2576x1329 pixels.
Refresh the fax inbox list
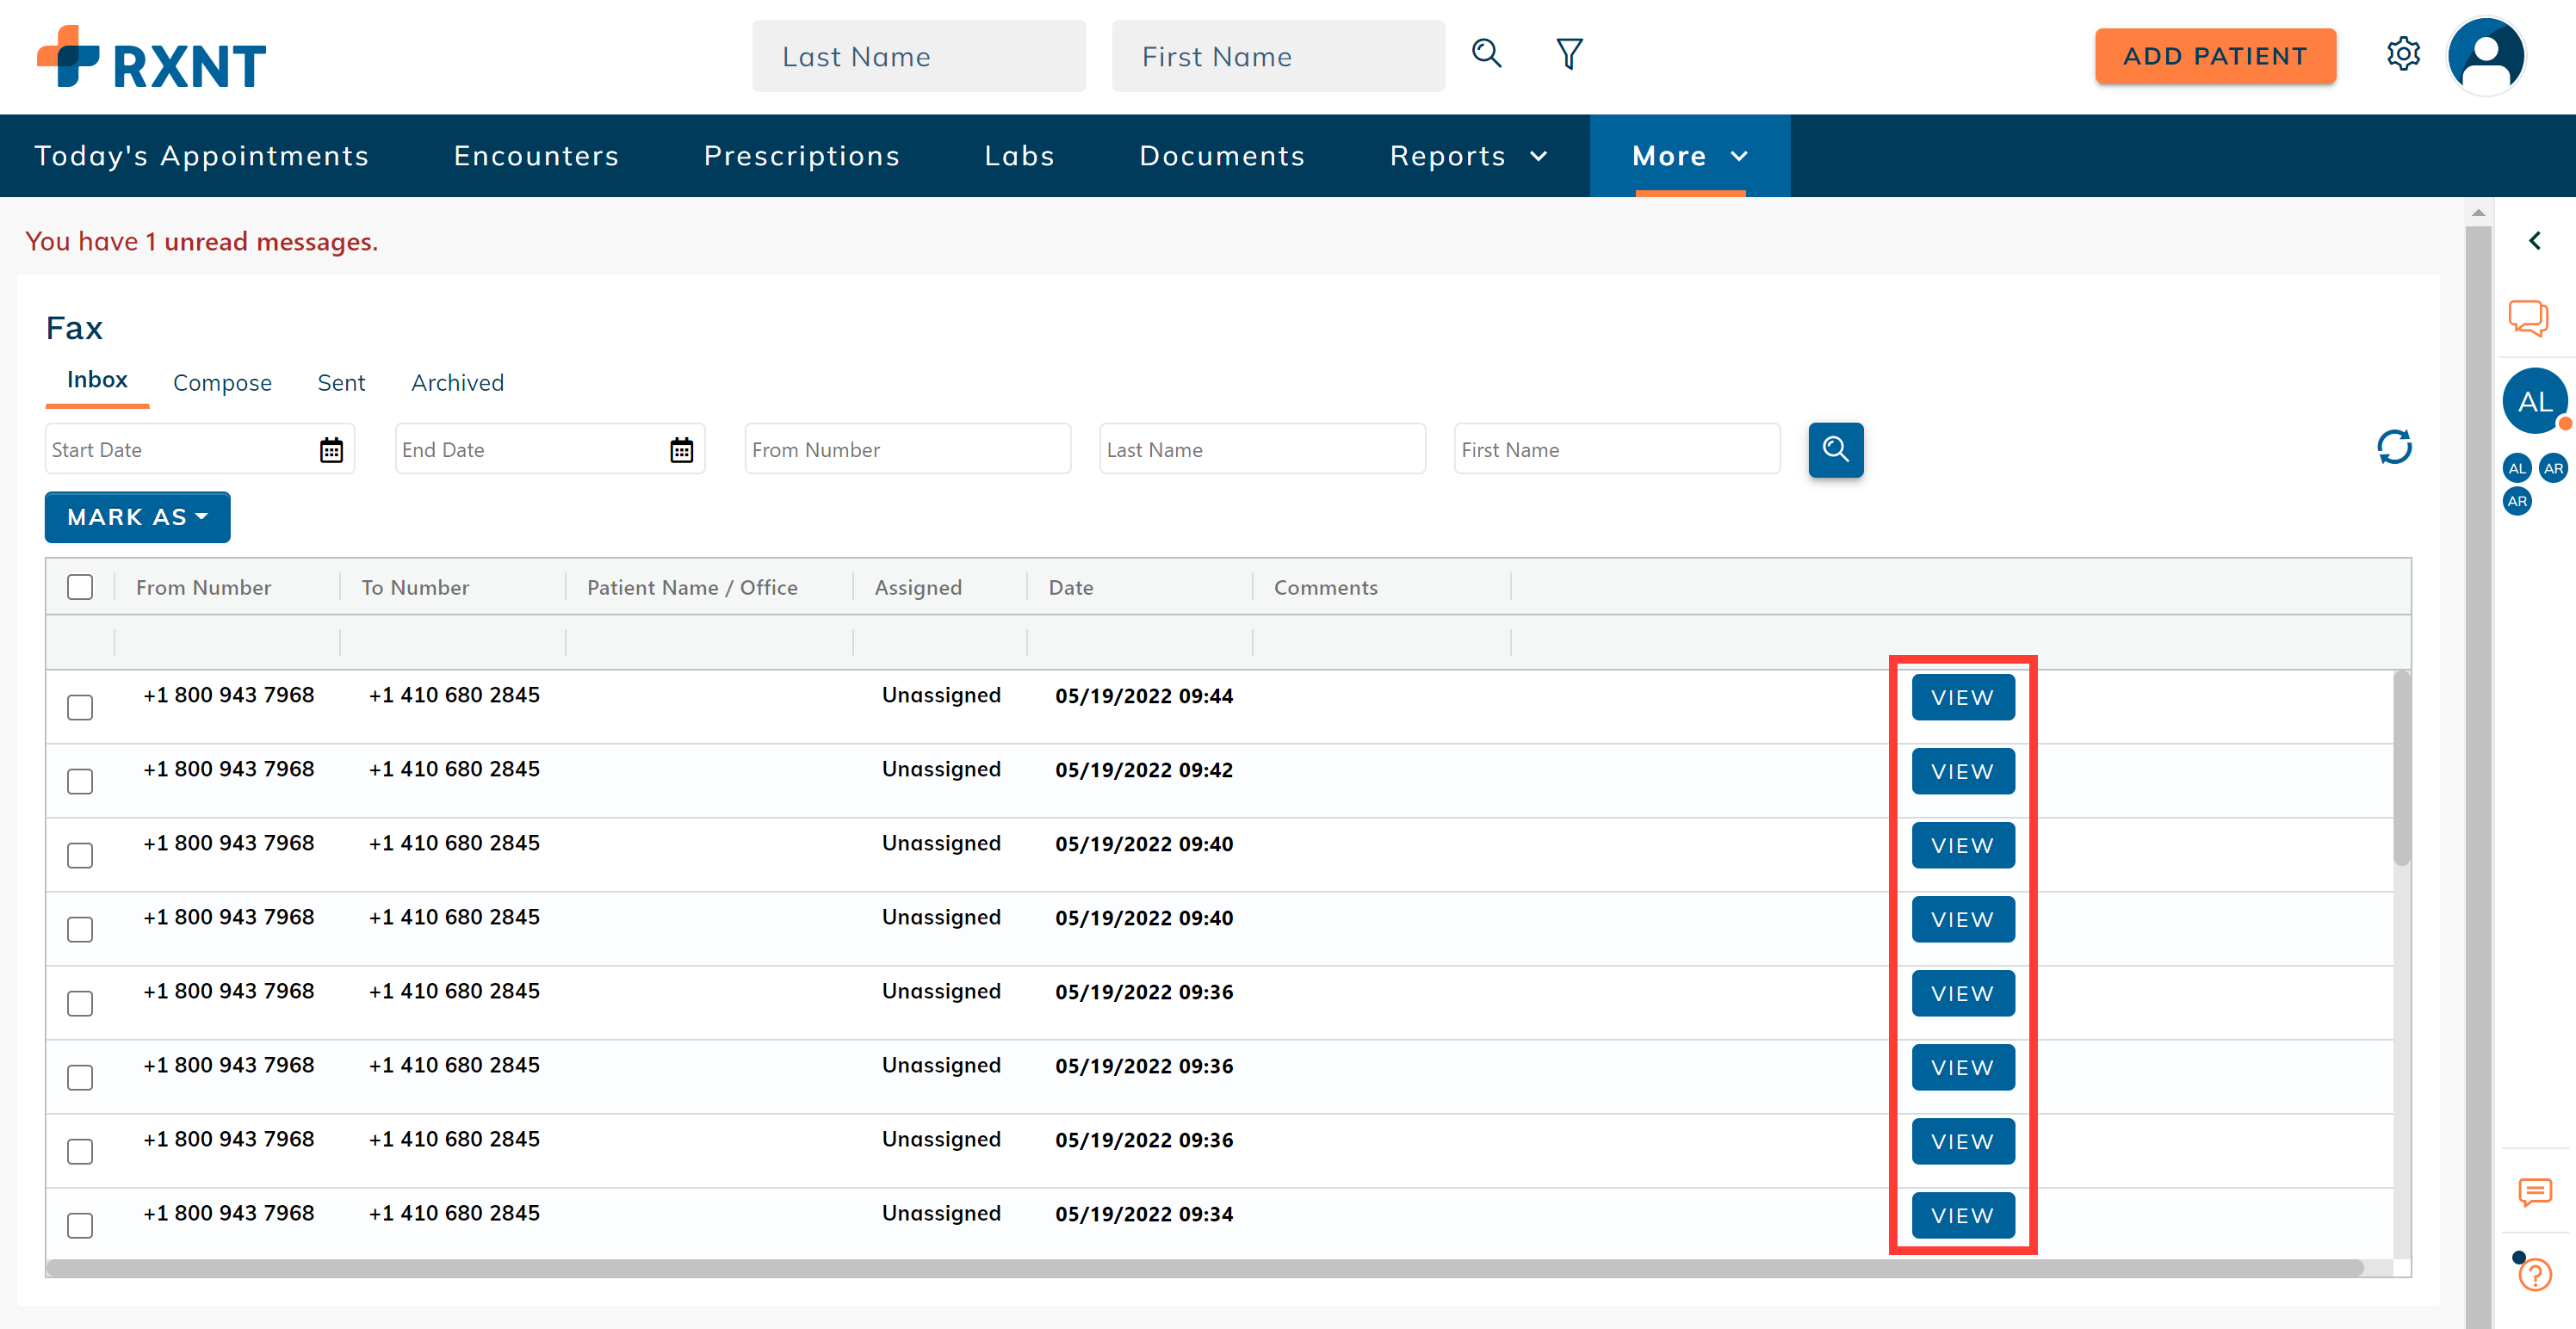tap(2394, 447)
